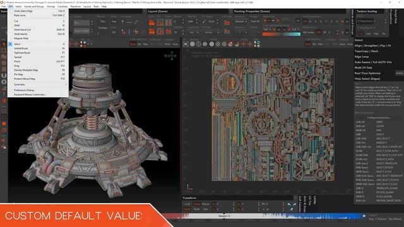The width and height of the screenshot is (404, 227).
Task: Click the vertical pin constraint icon
Action: 122,23
